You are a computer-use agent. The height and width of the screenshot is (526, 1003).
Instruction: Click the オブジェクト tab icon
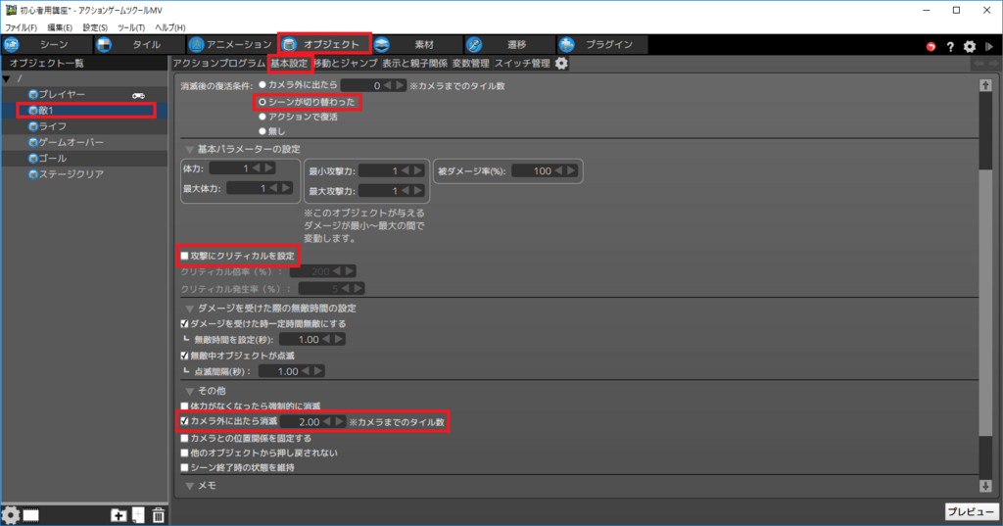289,44
